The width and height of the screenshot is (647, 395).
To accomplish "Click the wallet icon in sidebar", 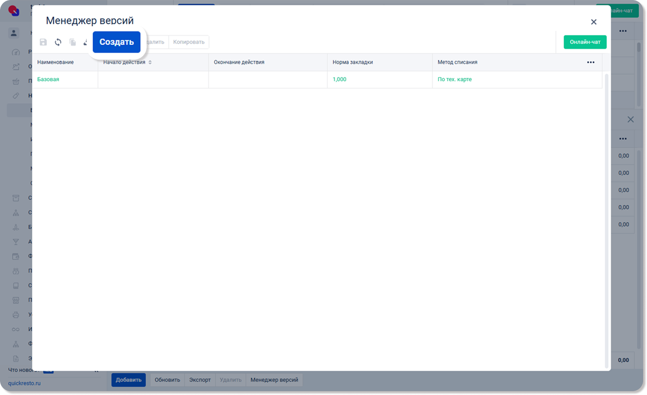I will click(16, 256).
